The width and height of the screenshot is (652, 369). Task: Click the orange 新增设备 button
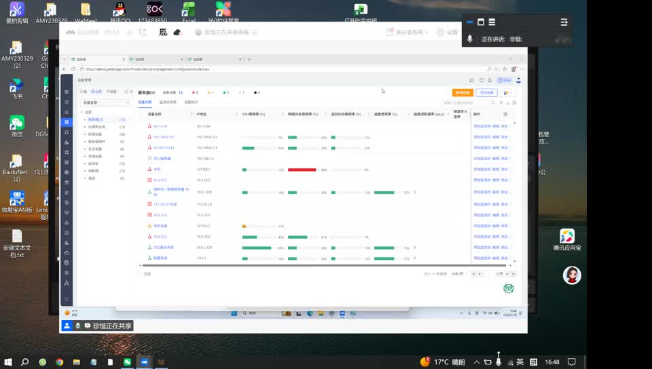462,92
